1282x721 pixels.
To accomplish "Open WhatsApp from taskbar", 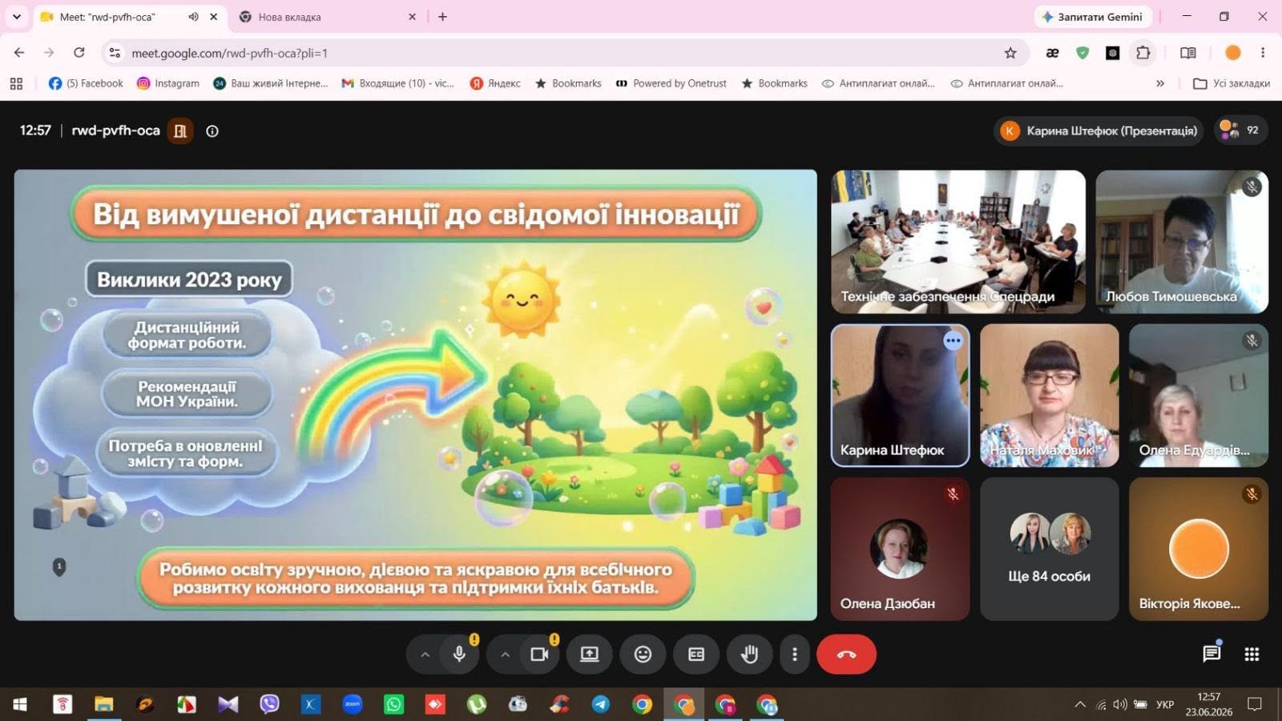I will tap(394, 704).
